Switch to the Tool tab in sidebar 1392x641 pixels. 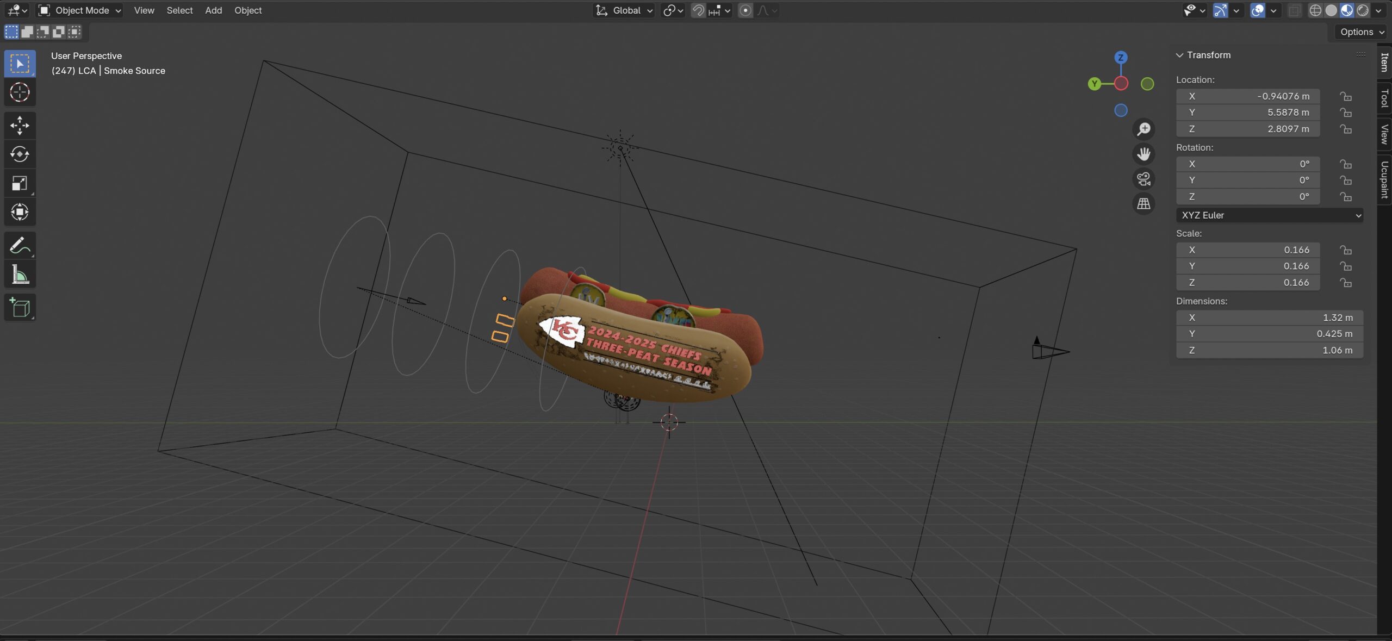click(1384, 98)
